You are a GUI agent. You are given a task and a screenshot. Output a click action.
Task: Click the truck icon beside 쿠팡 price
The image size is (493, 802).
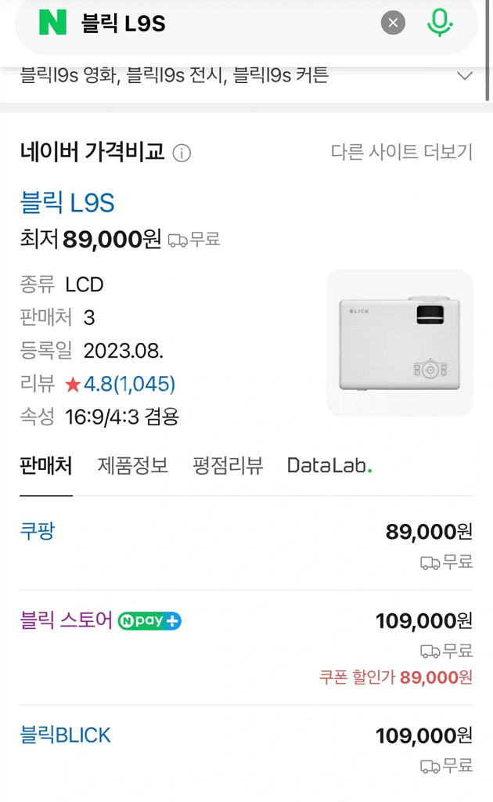[428, 563]
